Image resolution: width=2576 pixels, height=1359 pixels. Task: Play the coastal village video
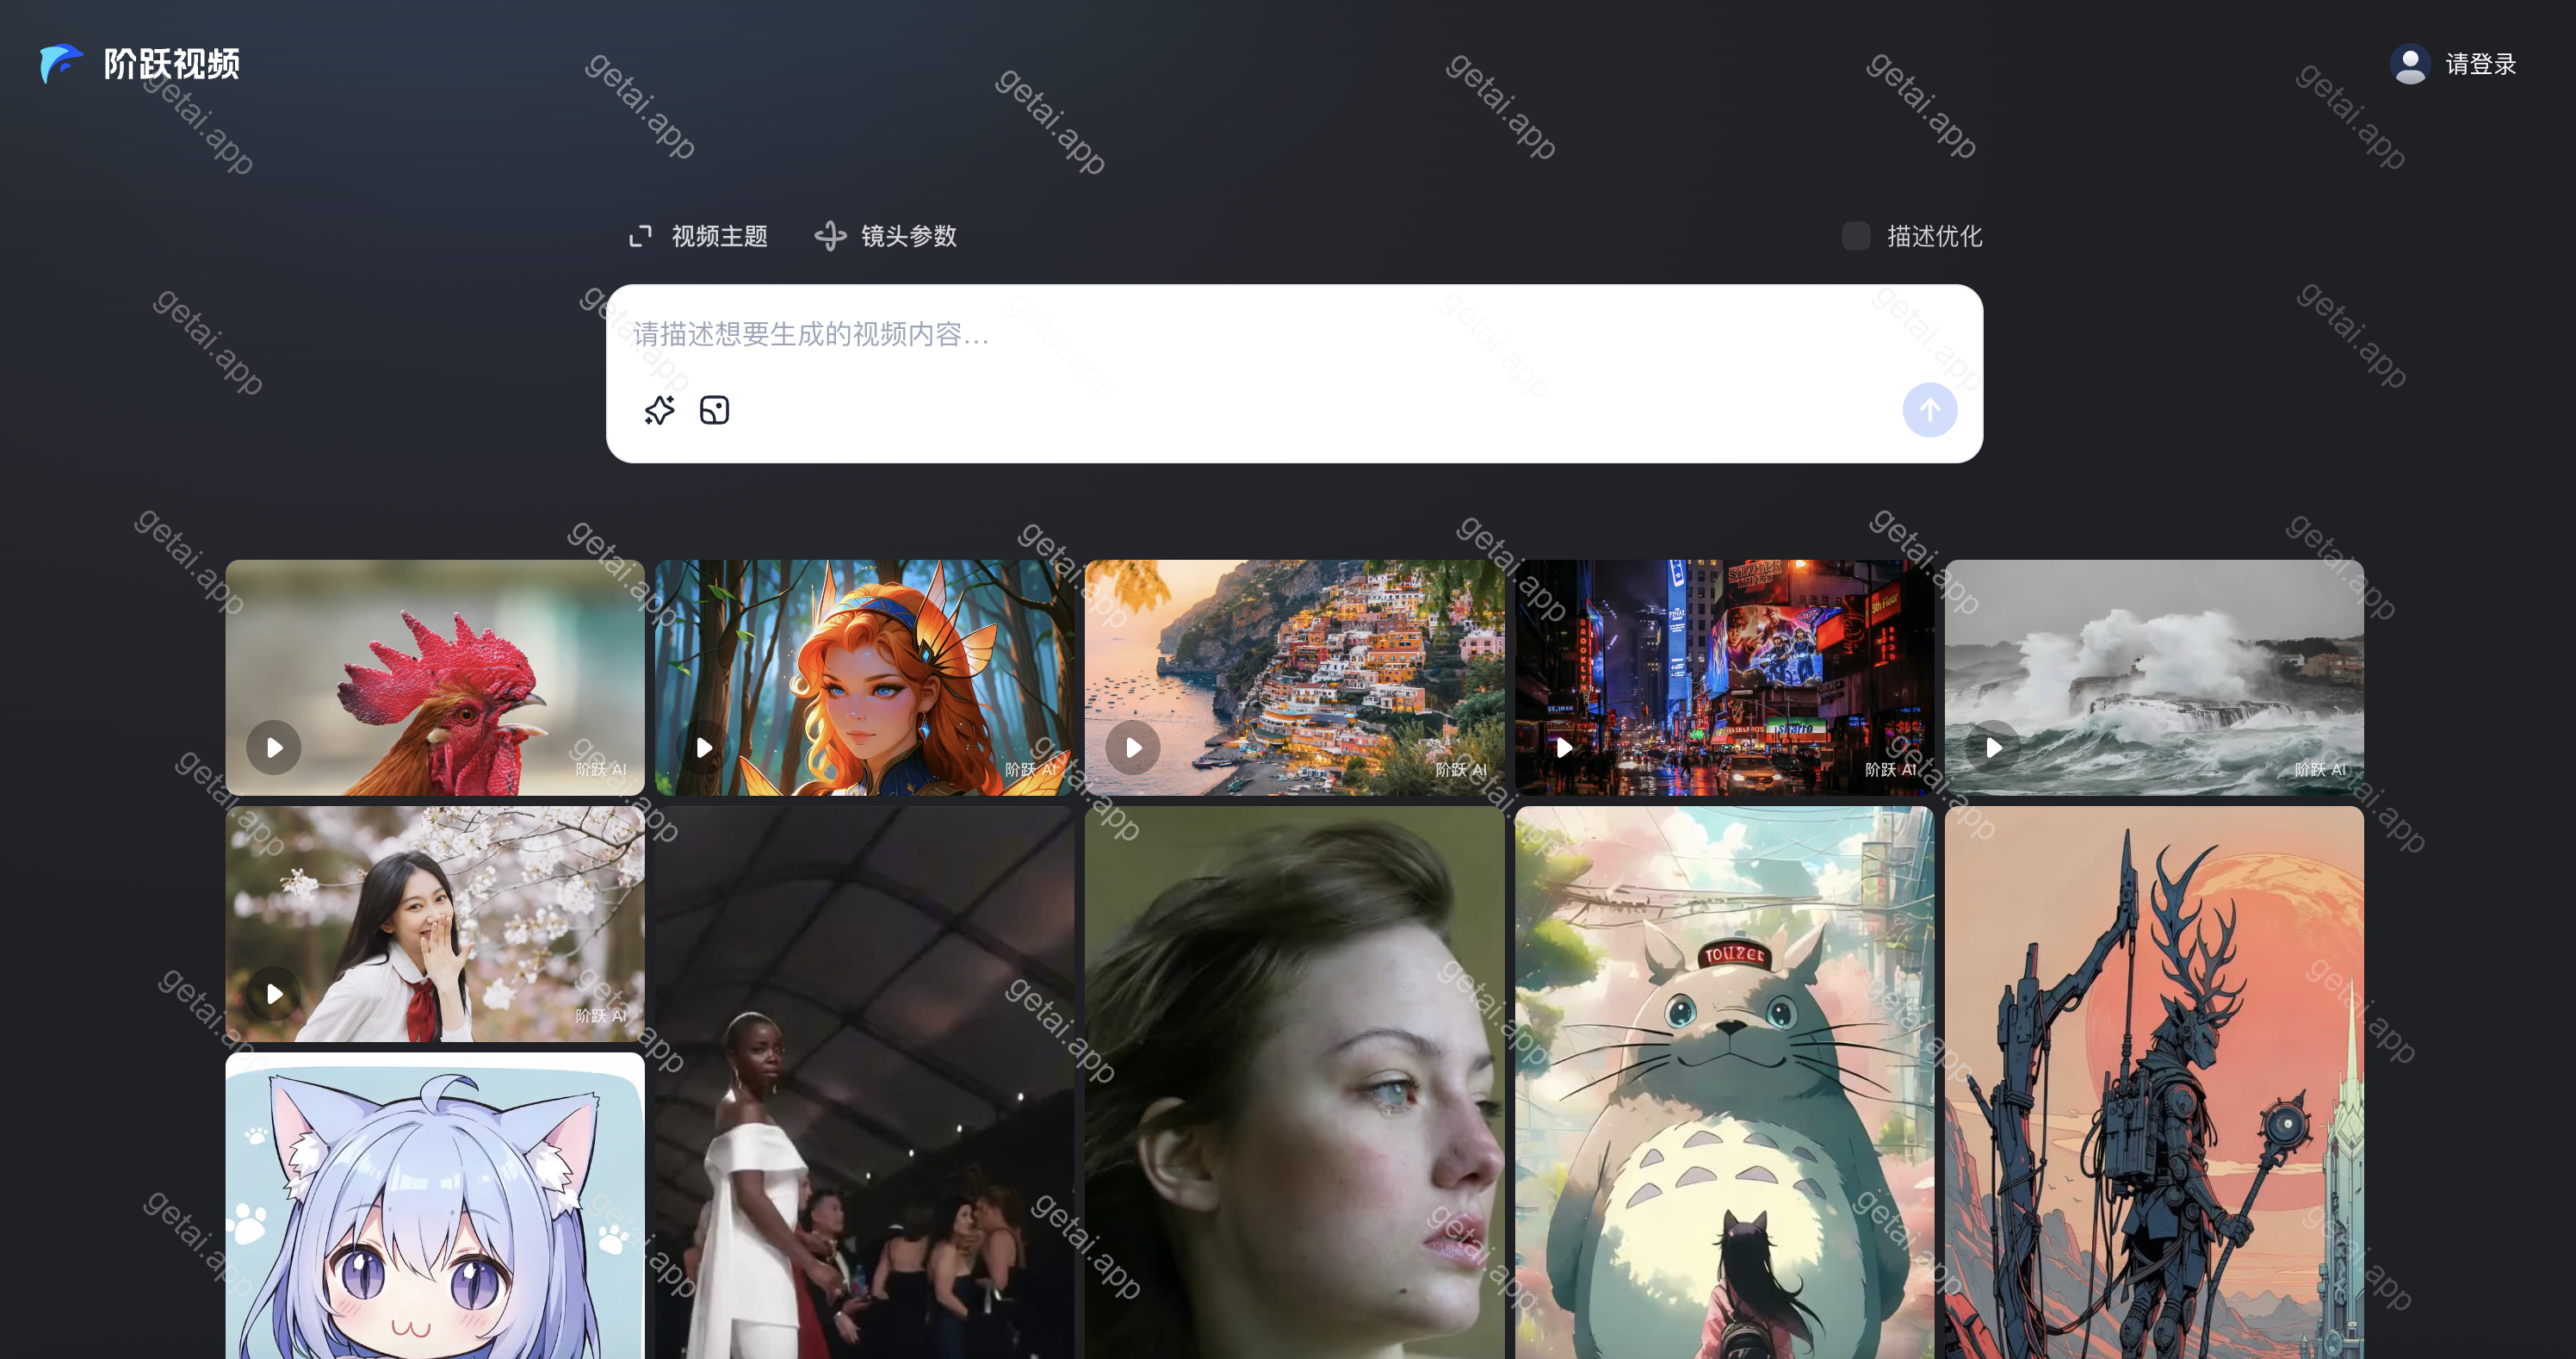pyautogui.click(x=1133, y=747)
